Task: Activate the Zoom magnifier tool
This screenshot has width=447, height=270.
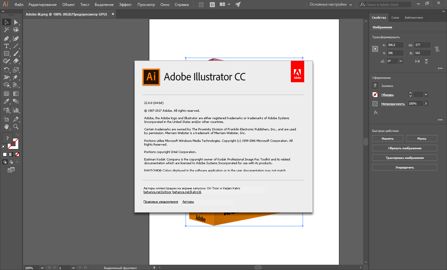Action: (16, 127)
